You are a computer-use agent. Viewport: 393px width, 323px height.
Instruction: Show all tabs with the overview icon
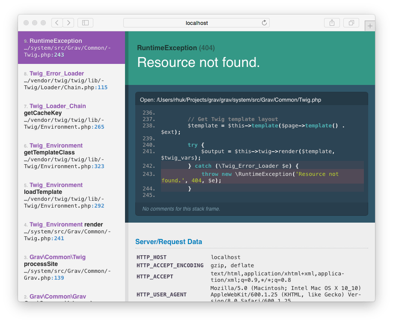pos(351,23)
